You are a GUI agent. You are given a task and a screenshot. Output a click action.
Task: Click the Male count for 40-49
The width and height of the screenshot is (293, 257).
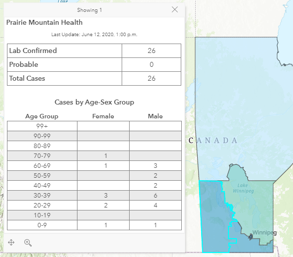pyautogui.click(x=155, y=185)
